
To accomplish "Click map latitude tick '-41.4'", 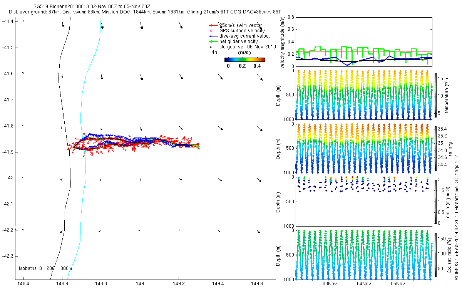I will [8, 22].
